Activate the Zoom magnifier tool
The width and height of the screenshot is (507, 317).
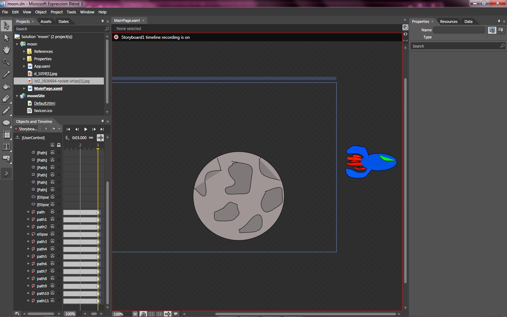click(x=6, y=62)
